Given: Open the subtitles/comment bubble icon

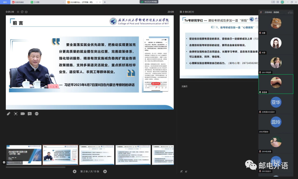Looking at the screenshot, I should point(30,114).
